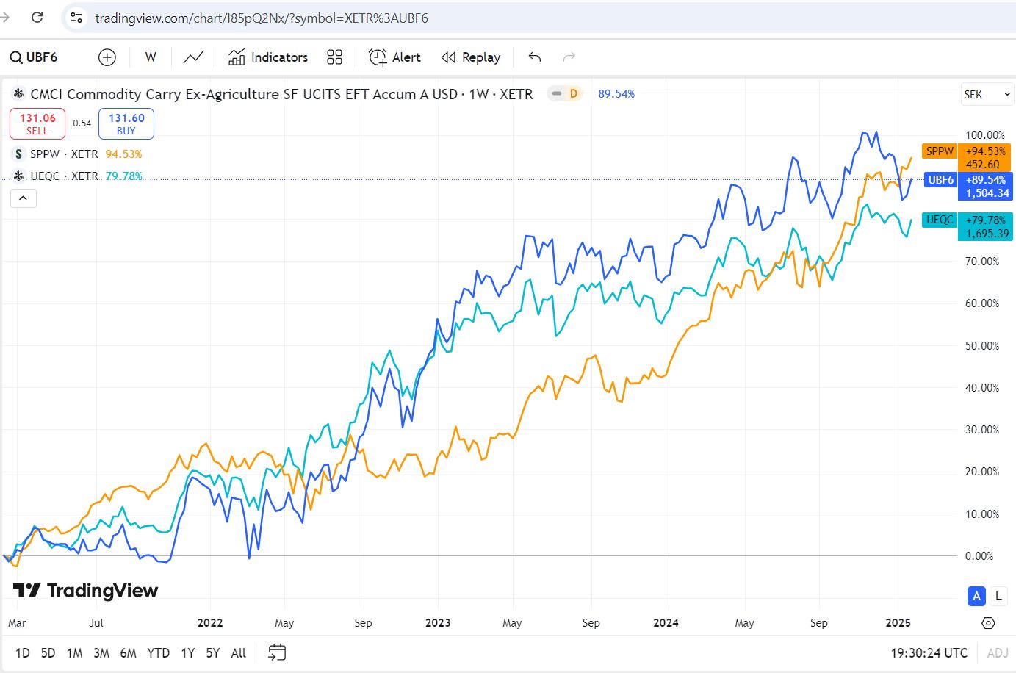Screen dimensions: 1016x673
Task: Toggle the ADJ adjustment setting
Action: coord(998,652)
